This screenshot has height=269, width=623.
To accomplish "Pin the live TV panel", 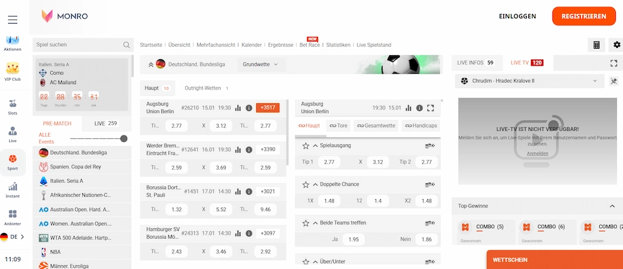I will point(614,81).
